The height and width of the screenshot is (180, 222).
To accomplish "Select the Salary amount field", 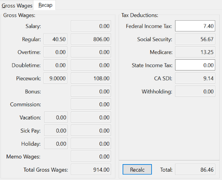I will tap(91, 26).
